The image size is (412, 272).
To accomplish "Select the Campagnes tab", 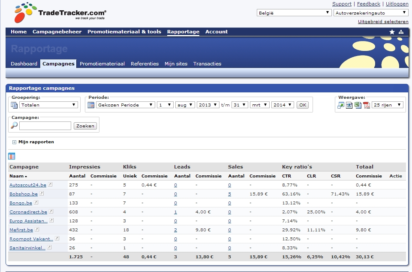I will (x=58, y=64).
